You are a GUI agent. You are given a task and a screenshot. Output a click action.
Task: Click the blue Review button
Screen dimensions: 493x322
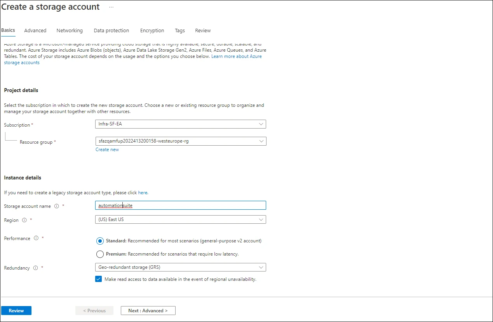pyautogui.click(x=16, y=311)
